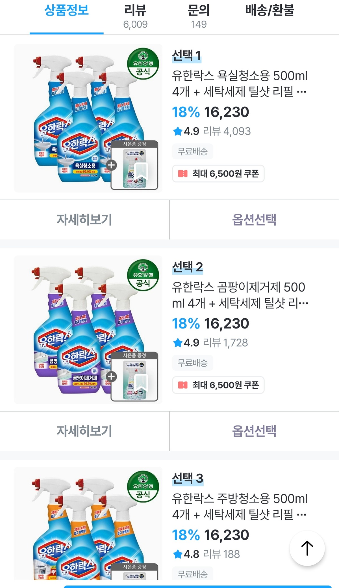Click the plus icon on 선택 2 image
The height and width of the screenshot is (588, 339).
click(111, 377)
